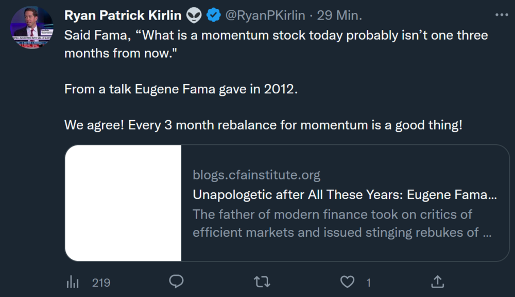Click the like count number 1
Viewport: 515px width, 297px height.
pyautogui.click(x=368, y=283)
